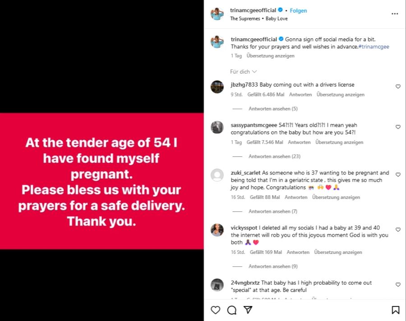Screen dimensions: 406x321
Task: Click the red pregnancy announcement image
Action: click(102, 181)
